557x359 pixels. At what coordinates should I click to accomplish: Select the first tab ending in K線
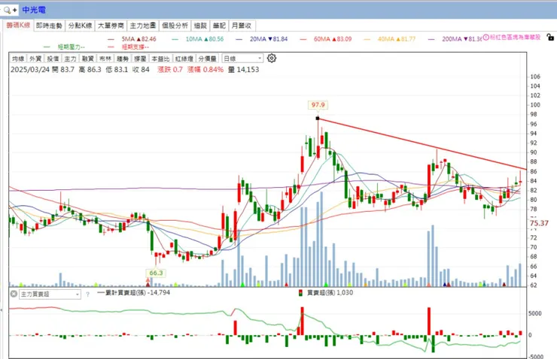pos(19,26)
